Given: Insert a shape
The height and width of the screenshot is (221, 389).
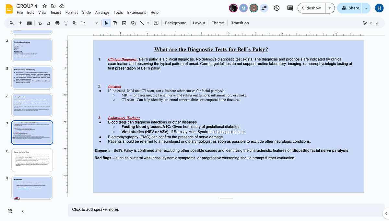Looking at the screenshot, I should (x=133, y=23).
